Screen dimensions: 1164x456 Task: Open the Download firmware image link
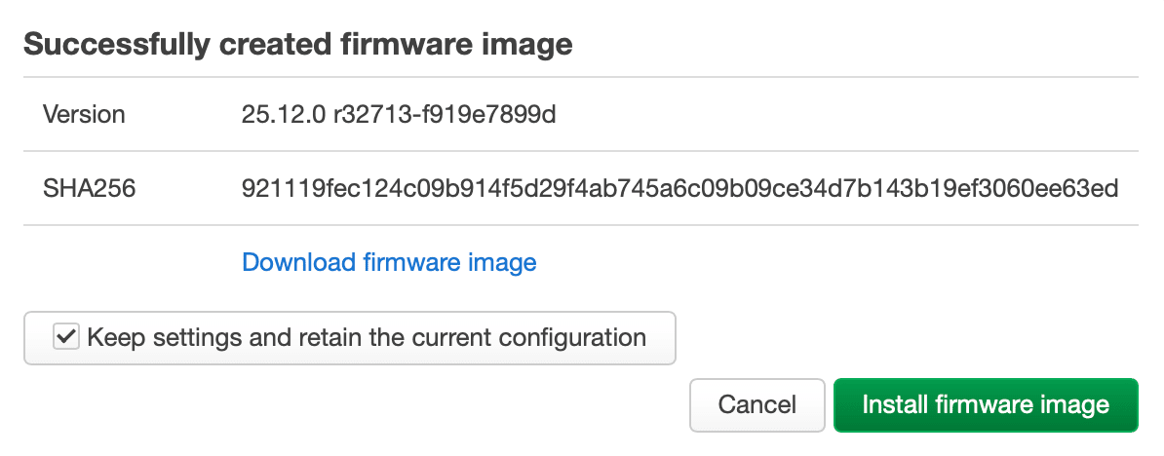click(x=389, y=262)
